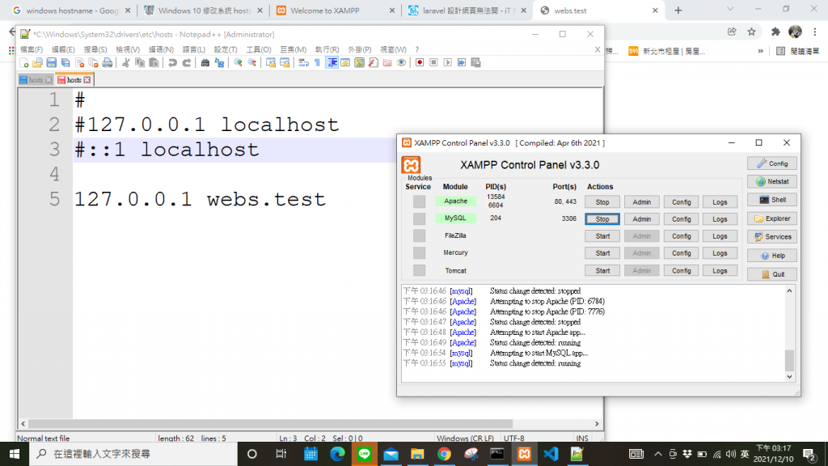Open the 外掛(P) menu in Notepad++
Image resolution: width=828 pixels, height=466 pixels.
coord(359,49)
